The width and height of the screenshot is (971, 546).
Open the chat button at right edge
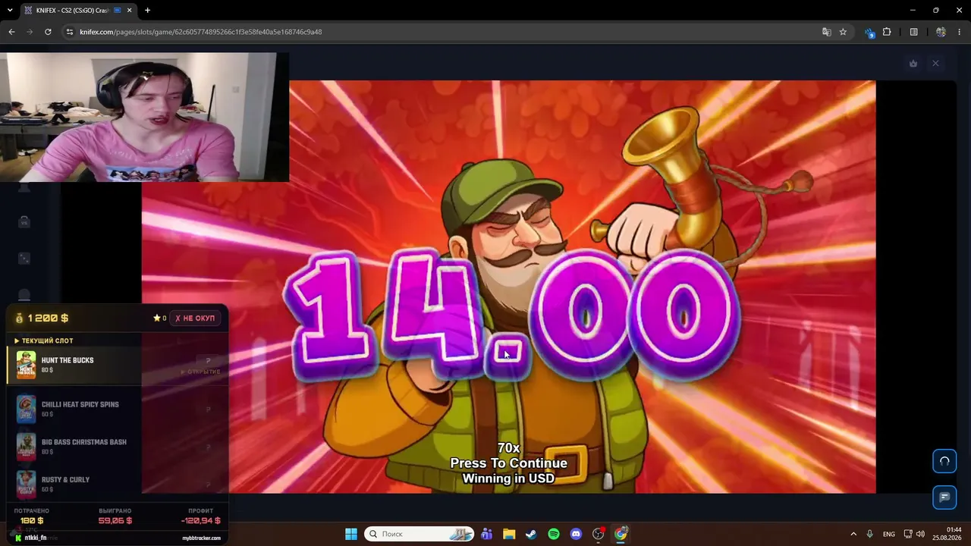pos(944,497)
